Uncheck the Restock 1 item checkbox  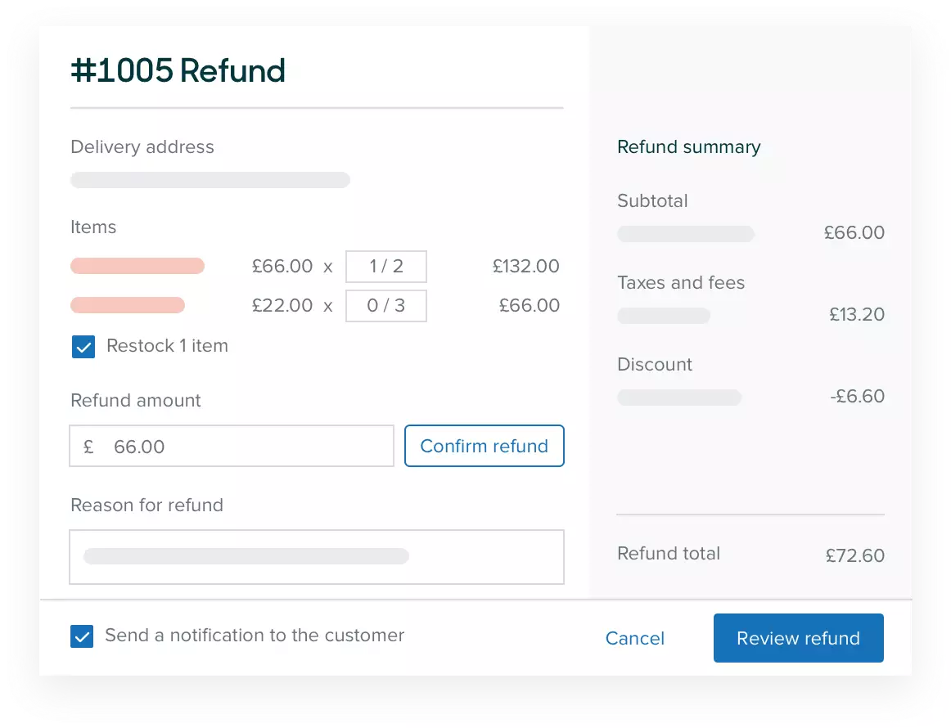point(83,347)
